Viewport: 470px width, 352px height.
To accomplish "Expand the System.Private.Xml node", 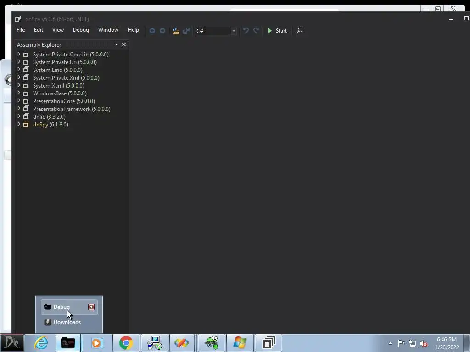I will tap(19, 77).
